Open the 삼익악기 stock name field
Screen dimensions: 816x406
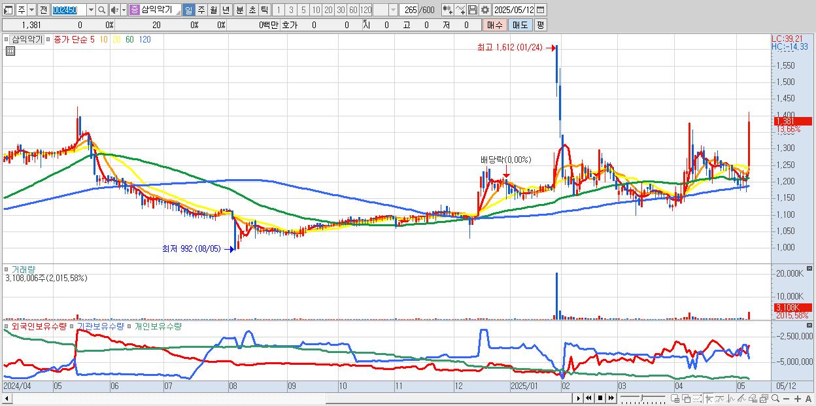[161, 10]
